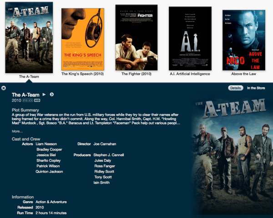The image size is (273, 218).
Task: Click producer Tony Scott
Action: [x=103, y=177]
